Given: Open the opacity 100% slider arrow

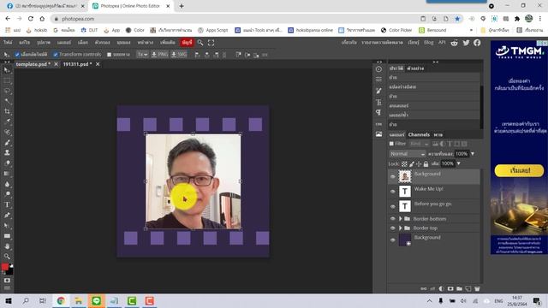Looking at the screenshot, I should [473, 154].
